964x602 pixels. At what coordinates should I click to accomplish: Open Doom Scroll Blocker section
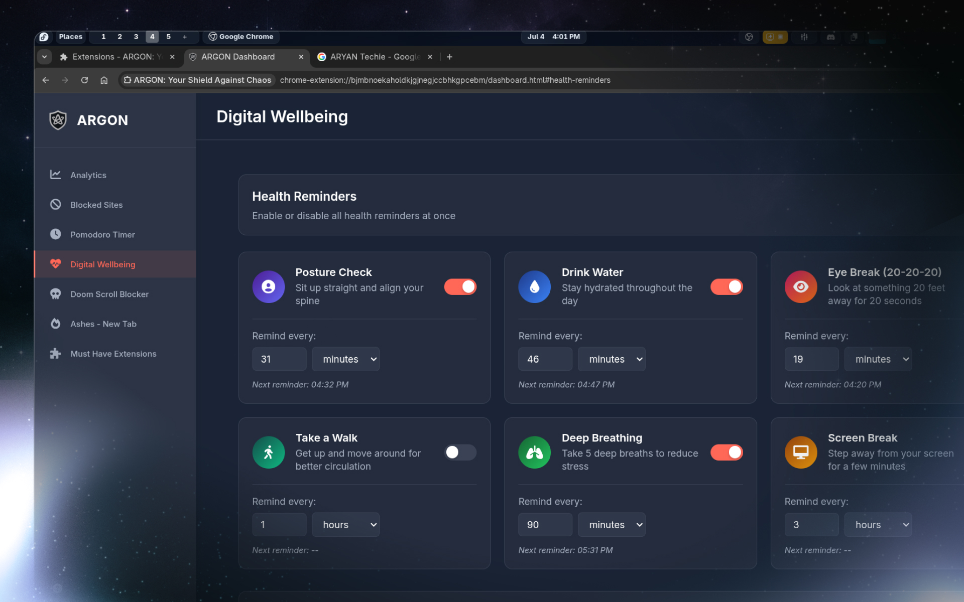pos(115,294)
